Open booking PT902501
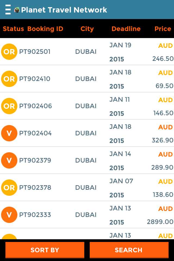The height and width of the screenshot is (261, 174). pos(35,52)
